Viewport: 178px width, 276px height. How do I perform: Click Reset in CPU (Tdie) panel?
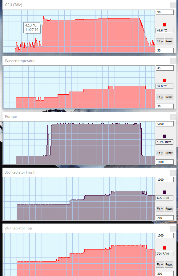169,41
